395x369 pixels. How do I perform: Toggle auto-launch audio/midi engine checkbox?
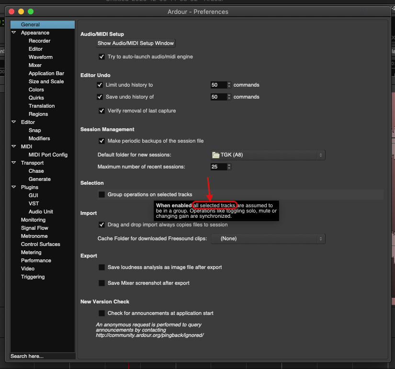click(102, 57)
